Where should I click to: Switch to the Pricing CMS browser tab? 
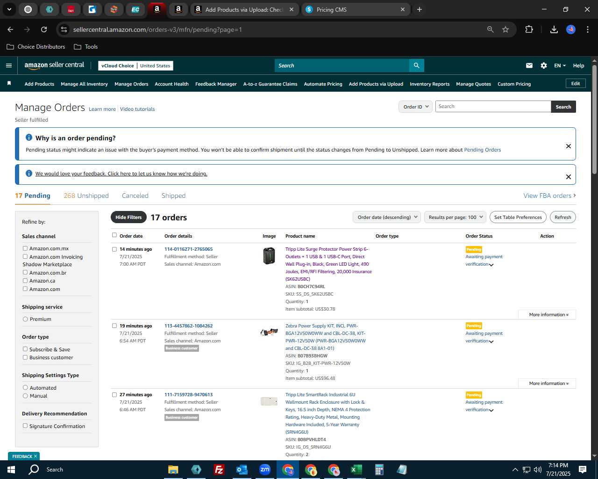click(356, 9)
